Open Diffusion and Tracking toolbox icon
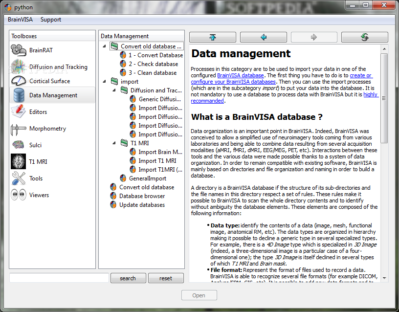The width and height of the screenshot is (399, 312). click(18, 67)
